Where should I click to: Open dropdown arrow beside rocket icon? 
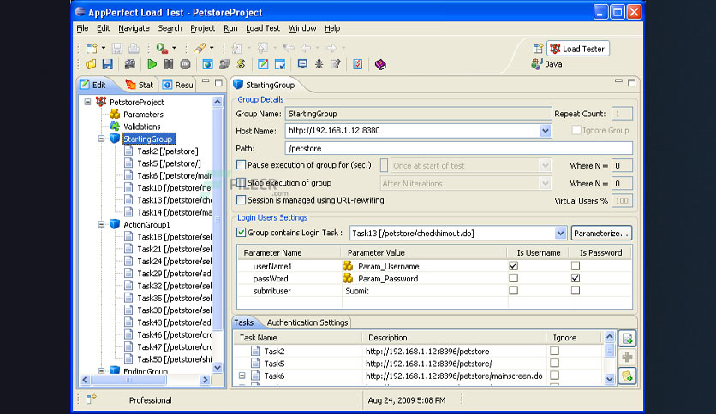coord(212,48)
